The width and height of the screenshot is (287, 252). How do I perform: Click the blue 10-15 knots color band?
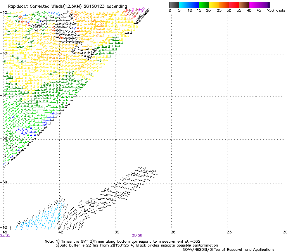click(194, 5)
